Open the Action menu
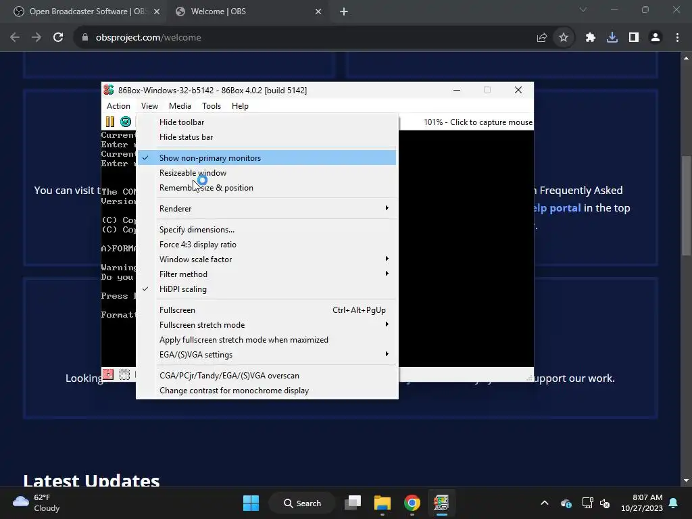 pyautogui.click(x=118, y=106)
